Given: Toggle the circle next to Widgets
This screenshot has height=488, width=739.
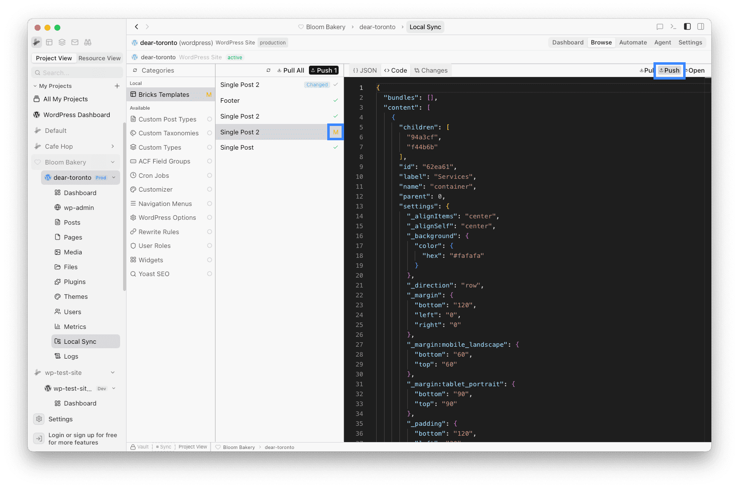Looking at the screenshot, I should pos(210,260).
